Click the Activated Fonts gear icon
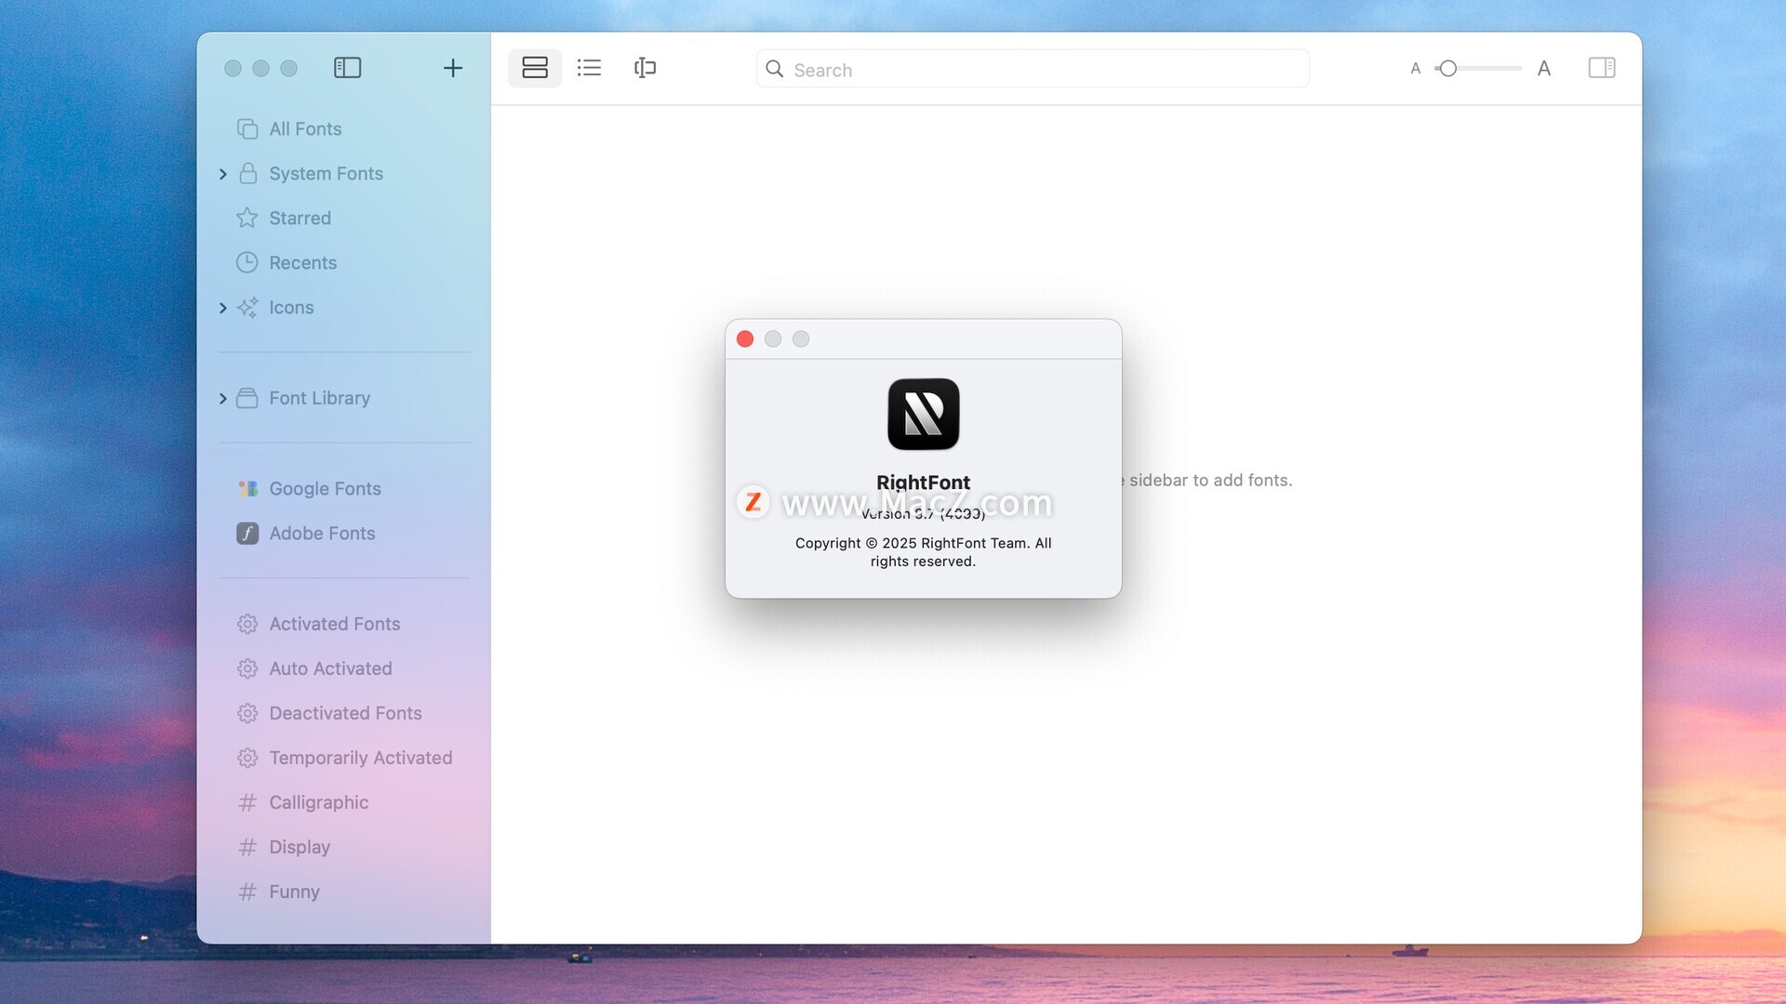Image resolution: width=1786 pixels, height=1004 pixels. click(x=247, y=624)
